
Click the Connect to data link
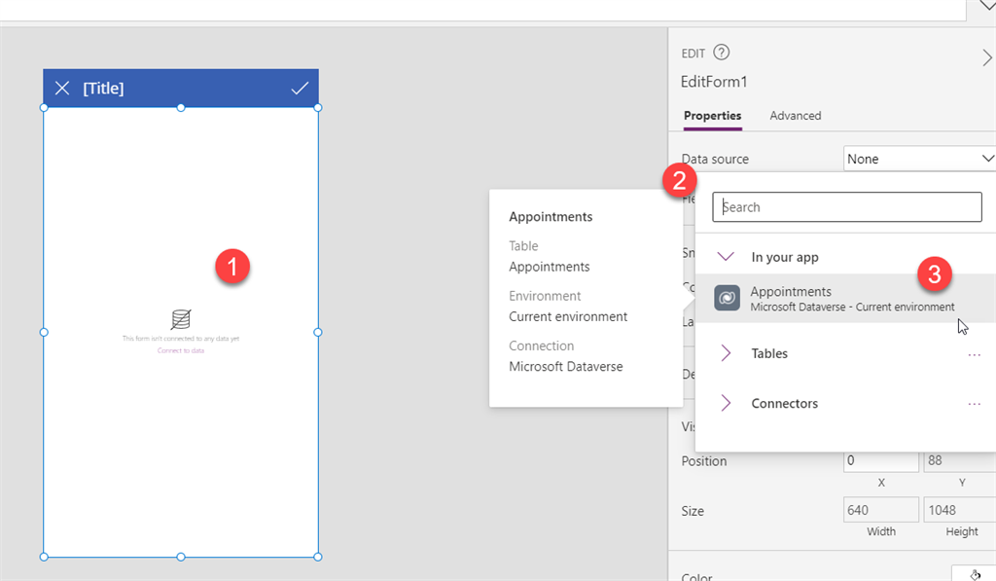pyautogui.click(x=180, y=352)
